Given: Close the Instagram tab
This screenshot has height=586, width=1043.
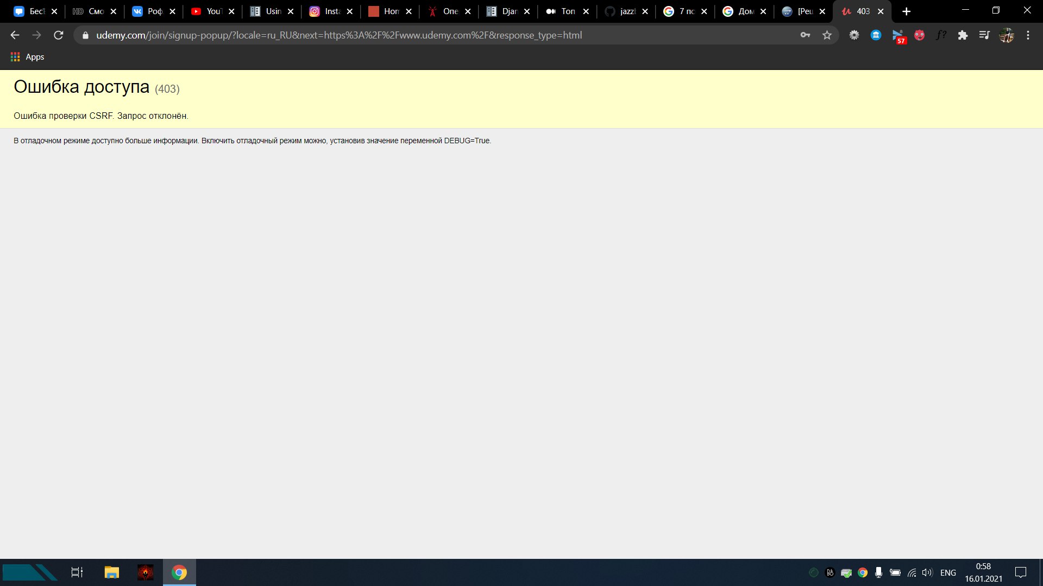Looking at the screenshot, I should coord(349,11).
